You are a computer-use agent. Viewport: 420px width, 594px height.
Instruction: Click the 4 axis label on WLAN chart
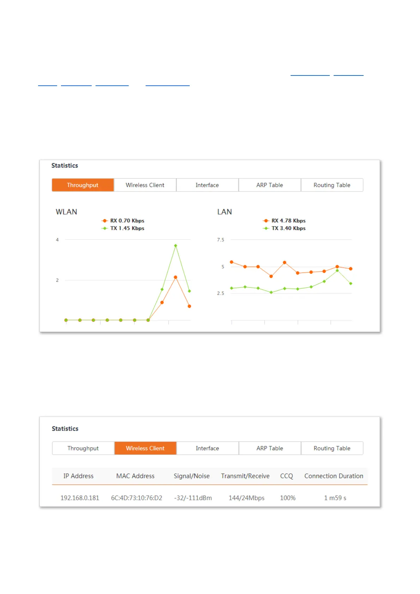[57, 240]
